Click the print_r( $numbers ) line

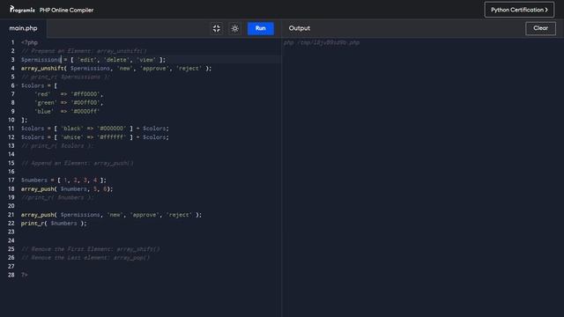tap(54, 223)
